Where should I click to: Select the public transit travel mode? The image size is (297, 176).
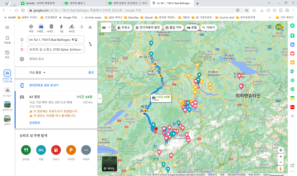click(x=51, y=28)
